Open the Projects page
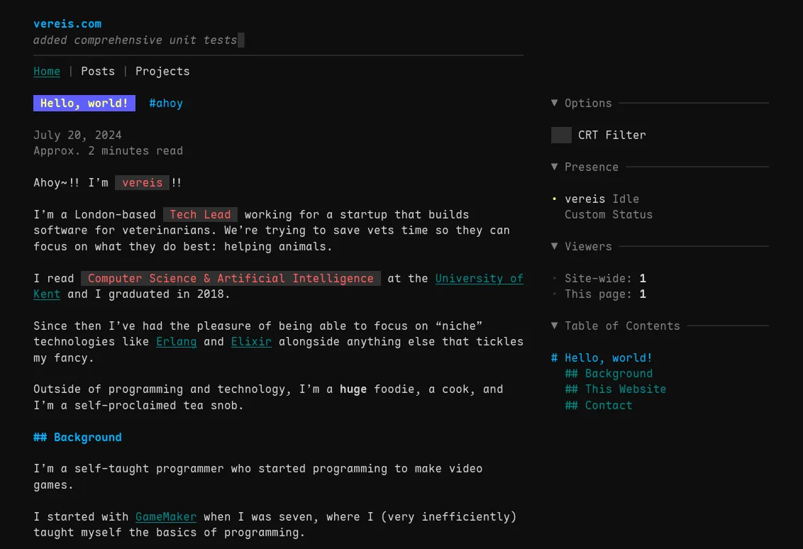 [162, 71]
